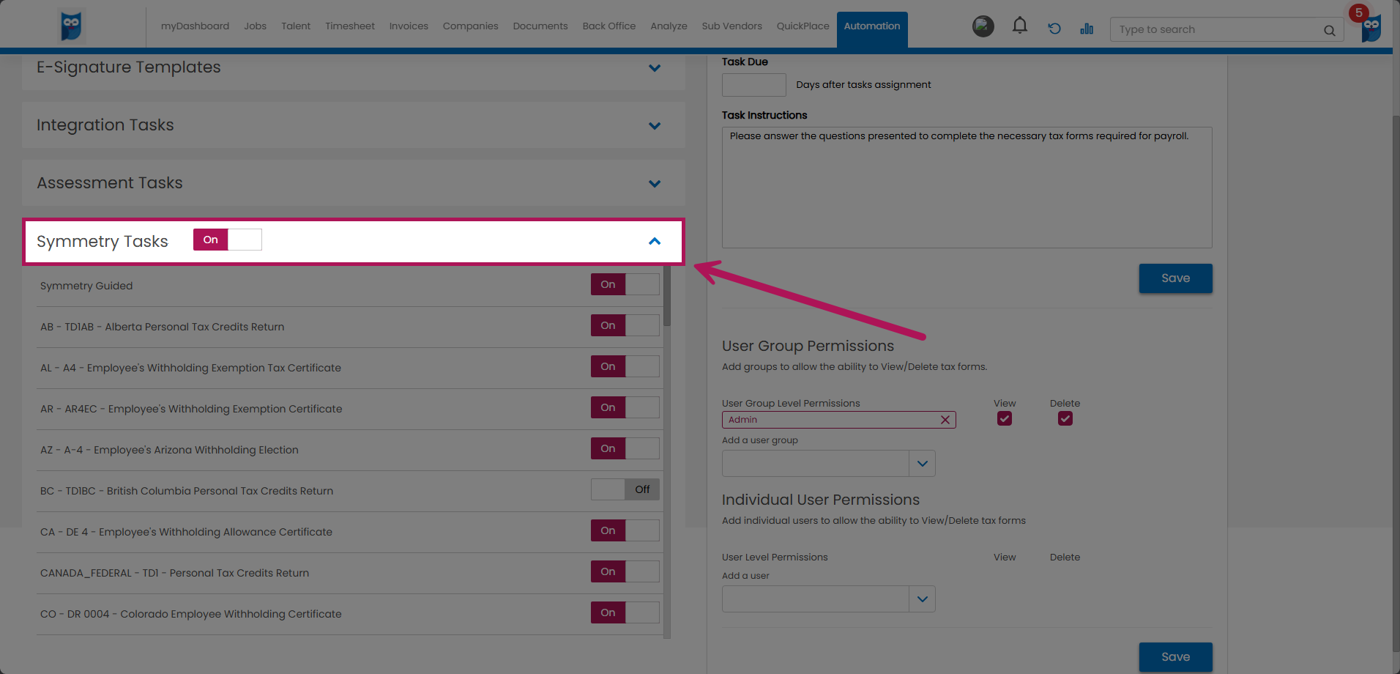
Task: Expand E-Signature Templates section
Action: click(655, 67)
